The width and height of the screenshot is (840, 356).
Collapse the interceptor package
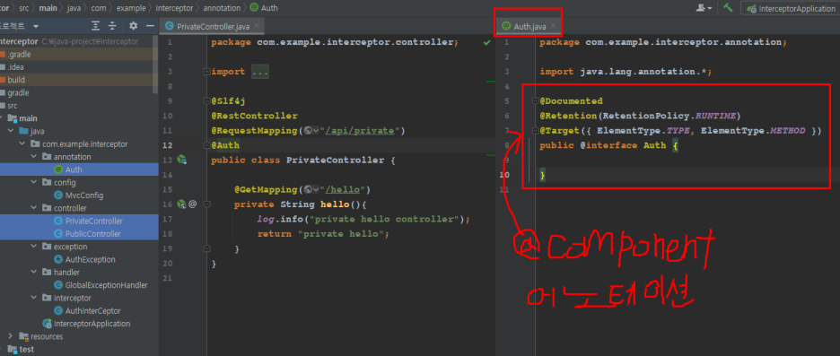pos(34,299)
